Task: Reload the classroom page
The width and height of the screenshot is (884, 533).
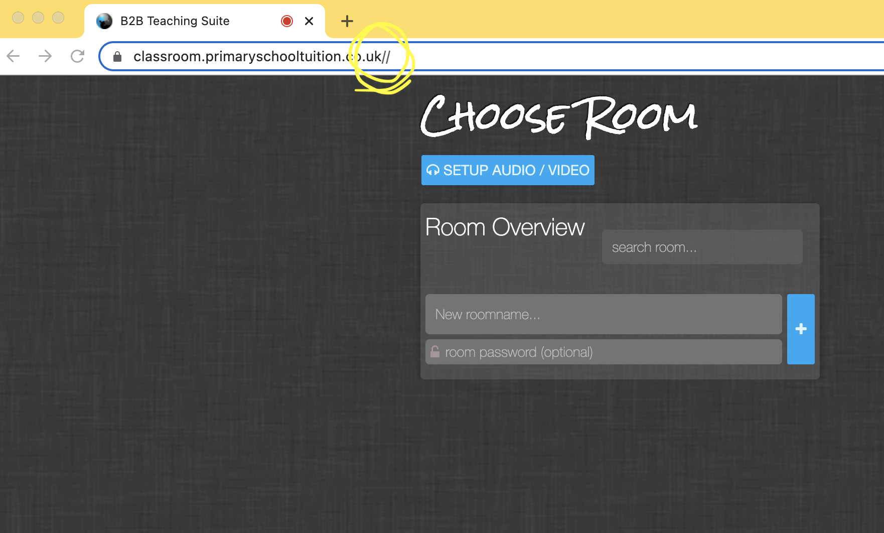Action: coord(77,56)
